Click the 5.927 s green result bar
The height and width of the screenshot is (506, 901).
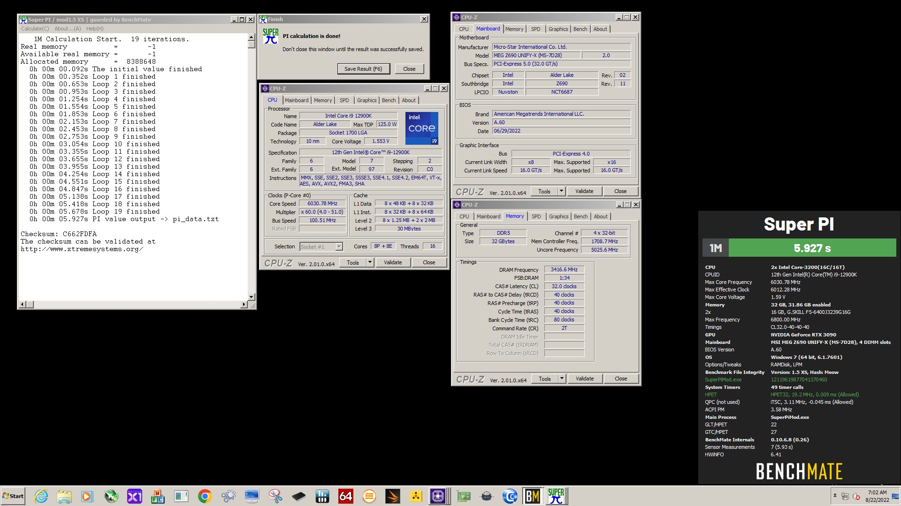pos(812,248)
